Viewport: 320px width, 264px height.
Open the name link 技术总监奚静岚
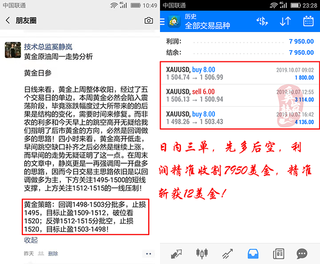click(x=48, y=47)
